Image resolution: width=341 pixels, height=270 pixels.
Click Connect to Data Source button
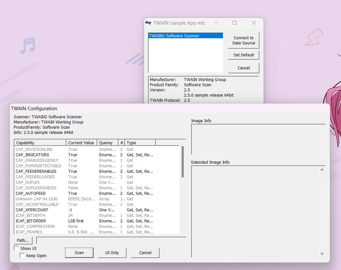tap(243, 40)
